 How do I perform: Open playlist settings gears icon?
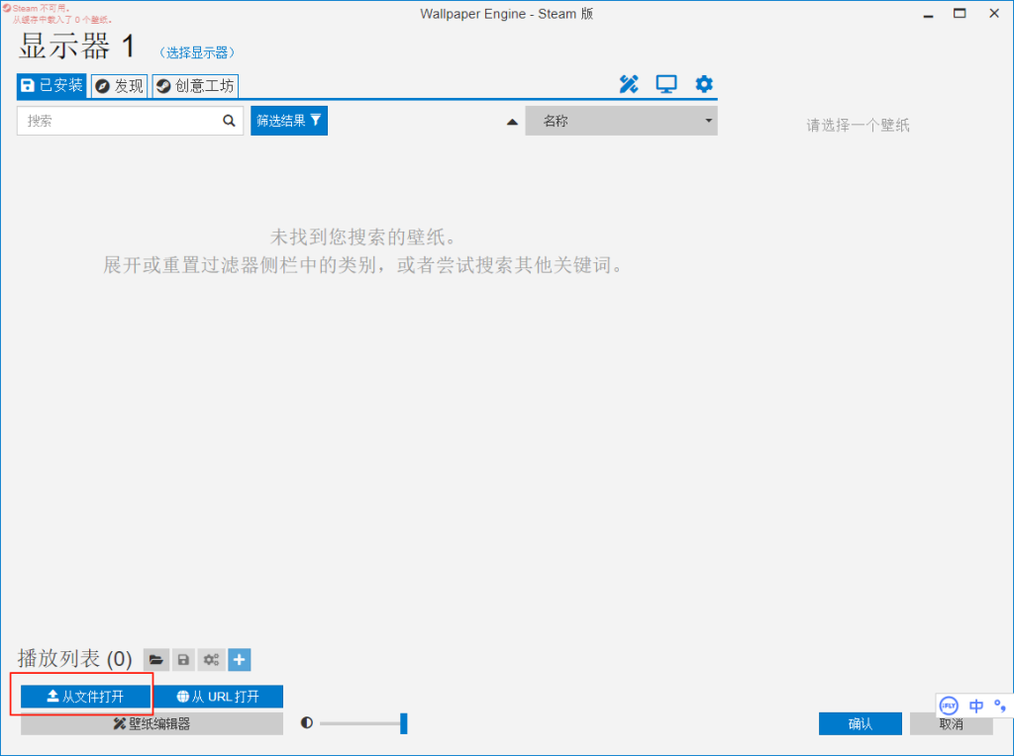[x=211, y=660]
